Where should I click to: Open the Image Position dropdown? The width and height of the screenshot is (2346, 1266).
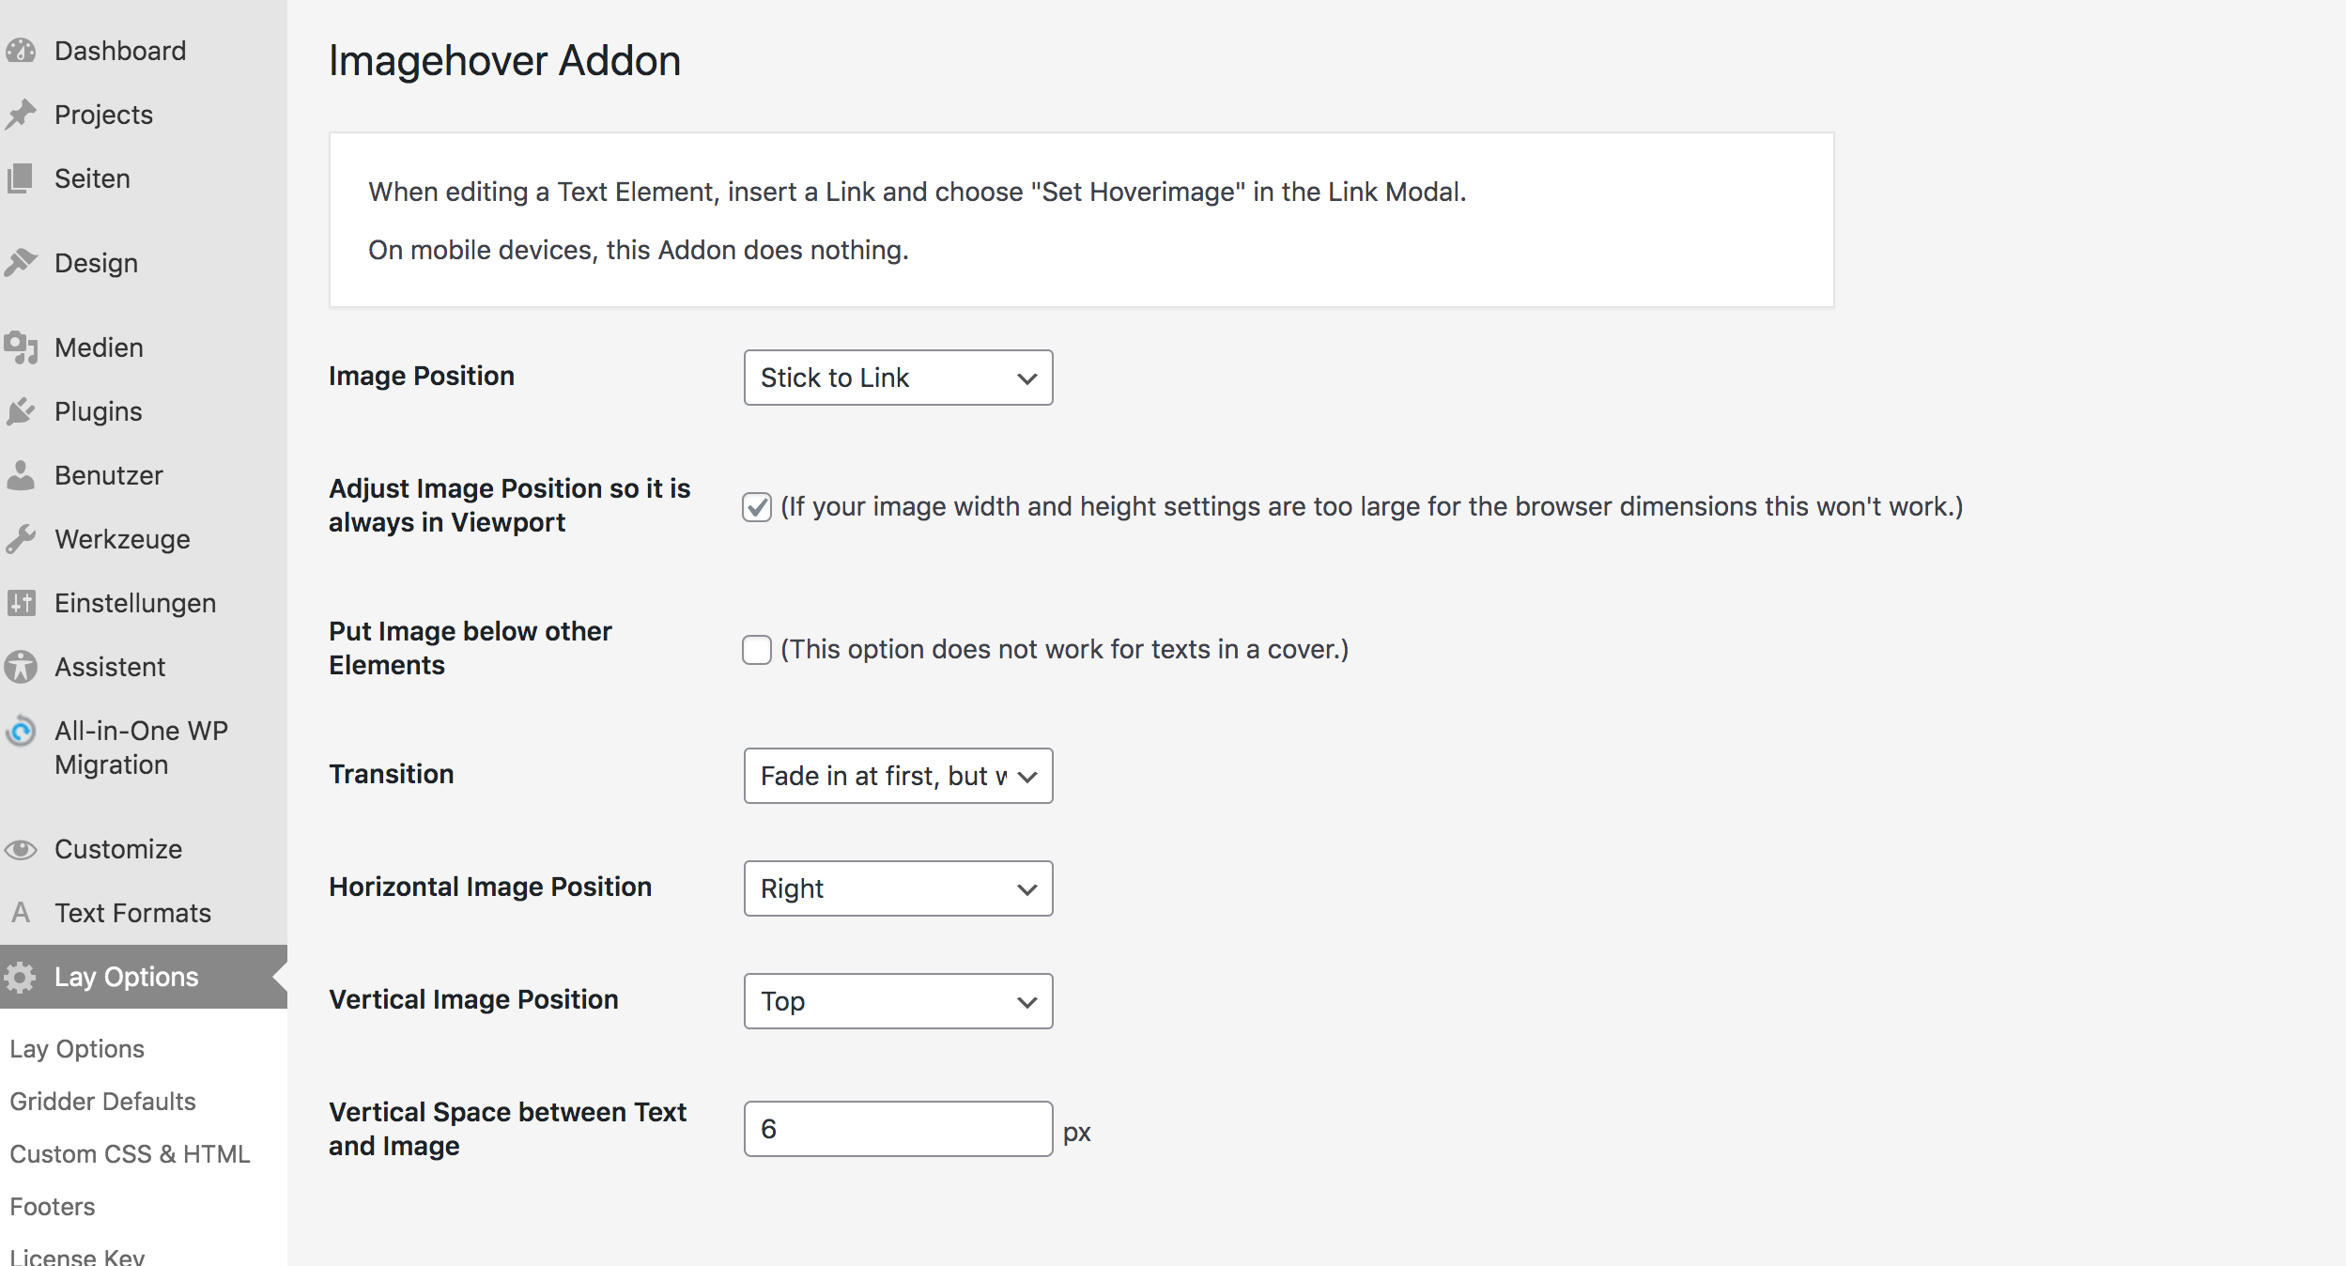tap(898, 378)
